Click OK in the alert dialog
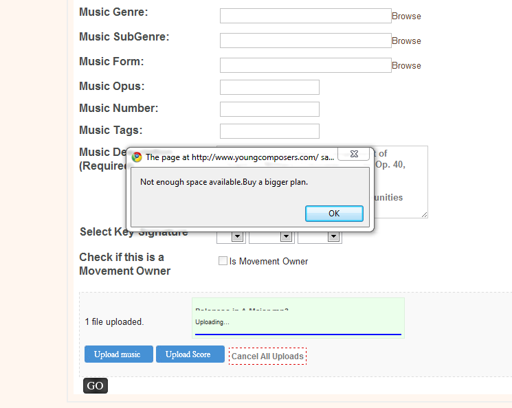The width and height of the screenshot is (512, 408). 334,214
